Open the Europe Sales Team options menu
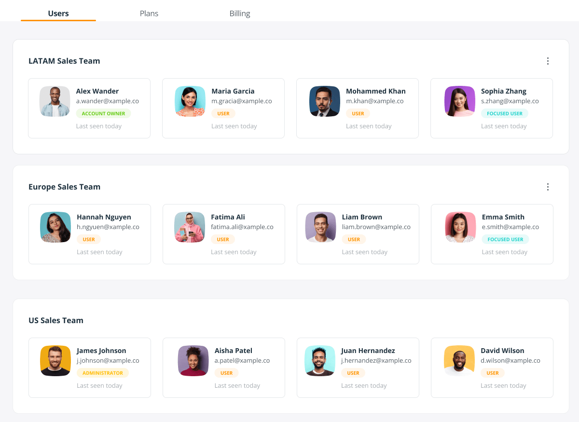 pos(548,187)
